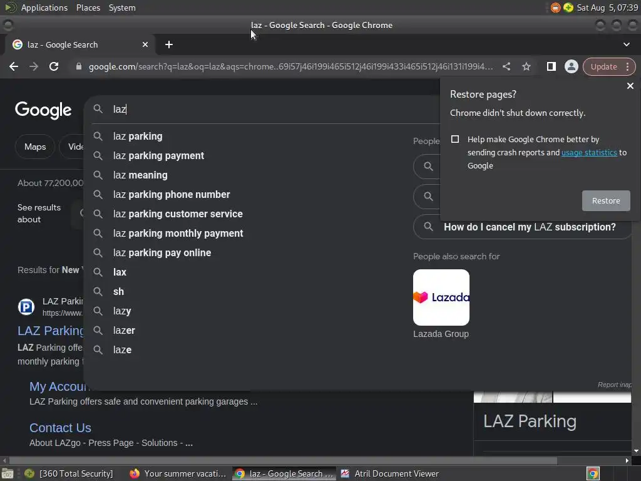Open the Lazada Group thumbnail

[441, 297]
